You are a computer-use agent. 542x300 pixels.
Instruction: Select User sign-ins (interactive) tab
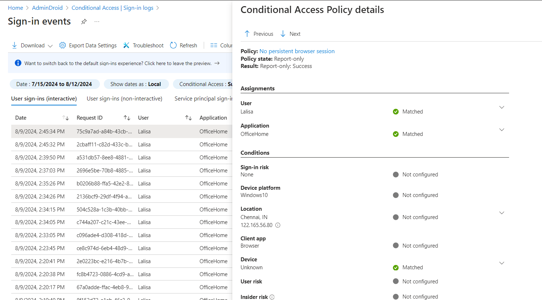(x=44, y=99)
